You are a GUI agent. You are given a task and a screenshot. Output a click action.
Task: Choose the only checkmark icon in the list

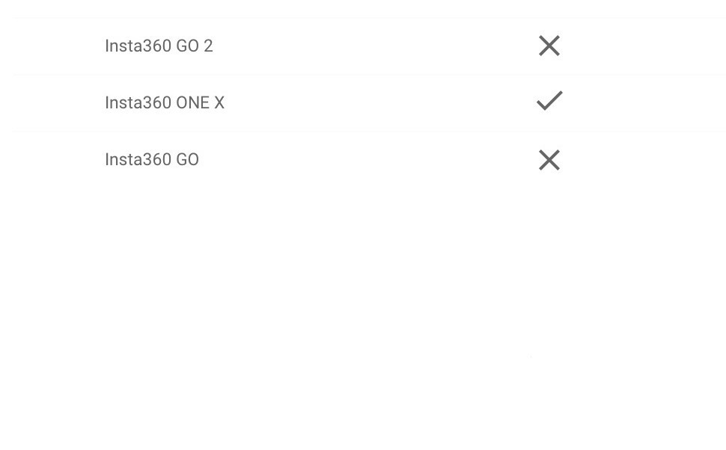pyautogui.click(x=549, y=101)
